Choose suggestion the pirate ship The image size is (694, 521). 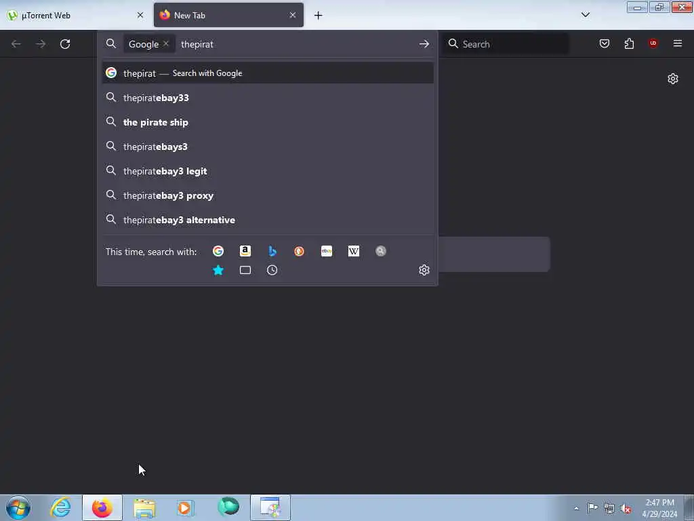tap(268, 122)
